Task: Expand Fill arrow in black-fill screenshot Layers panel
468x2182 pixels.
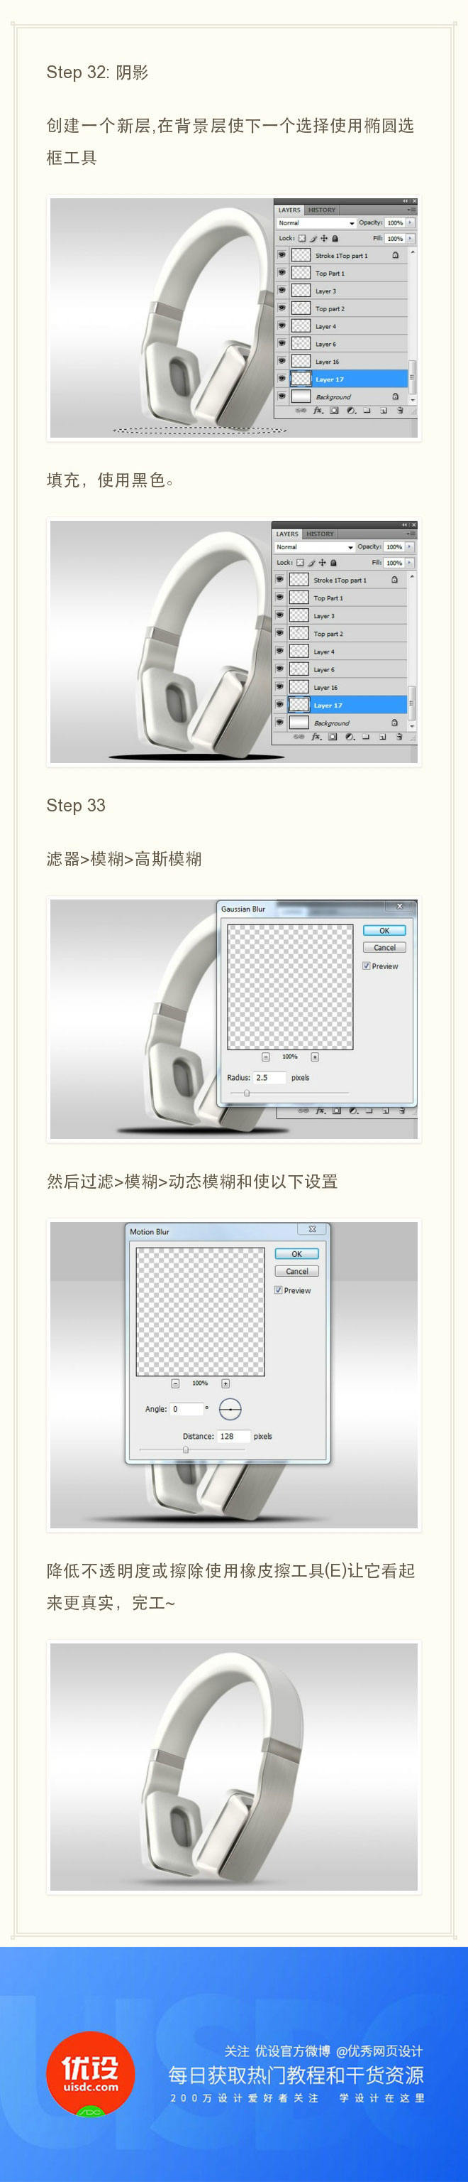Action: click(x=409, y=563)
